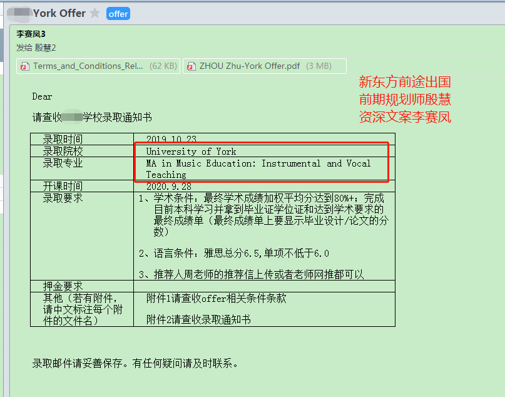Image resolution: width=505 pixels, height=397 pixels.
Task: Click the "Dear" greeting text
Action: (x=42, y=96)
